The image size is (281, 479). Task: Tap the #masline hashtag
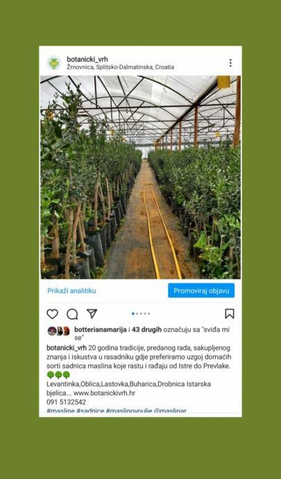click(x=60, y=411)
